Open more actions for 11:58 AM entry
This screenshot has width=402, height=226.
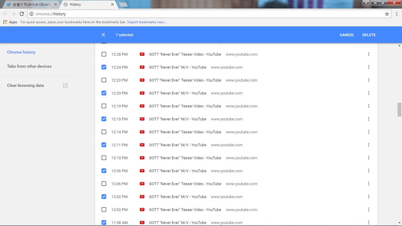click(x=368, y=223)
